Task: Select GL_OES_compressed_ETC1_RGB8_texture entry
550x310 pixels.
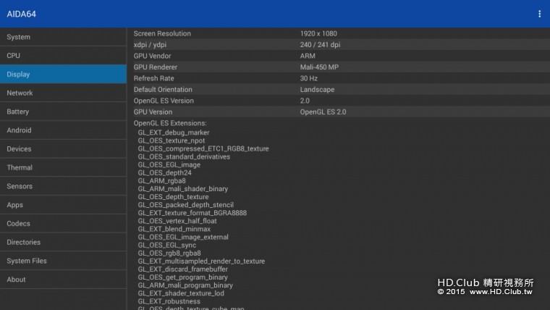Action: (x=203, y=148)
